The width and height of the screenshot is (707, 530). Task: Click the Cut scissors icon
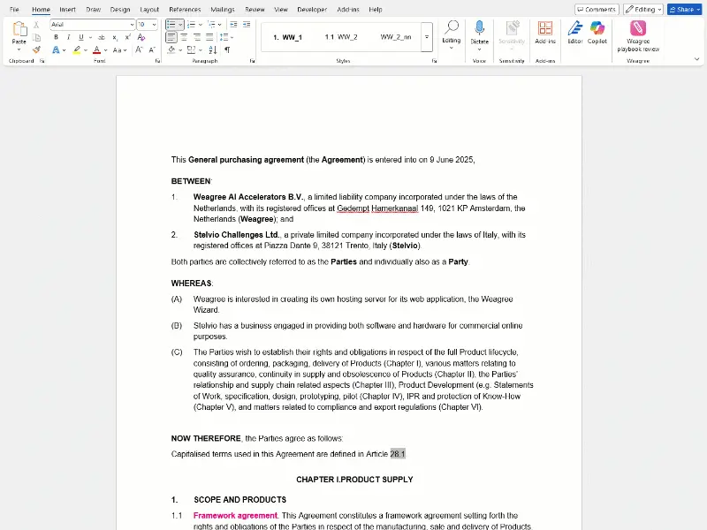(36, 25)
